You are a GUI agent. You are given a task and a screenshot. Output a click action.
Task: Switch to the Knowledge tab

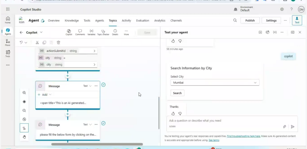[x=72, y=21]
